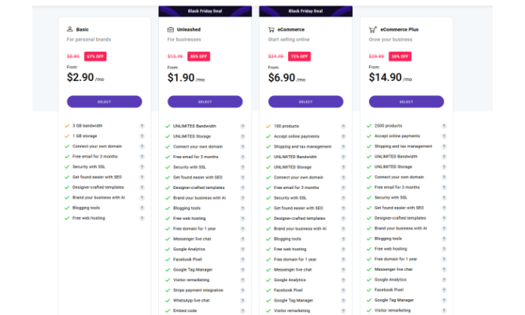This screenshot has width=525, height=315.
Task: Click the 67% OFF badge on Basic
Action: [x=95, y=56]
